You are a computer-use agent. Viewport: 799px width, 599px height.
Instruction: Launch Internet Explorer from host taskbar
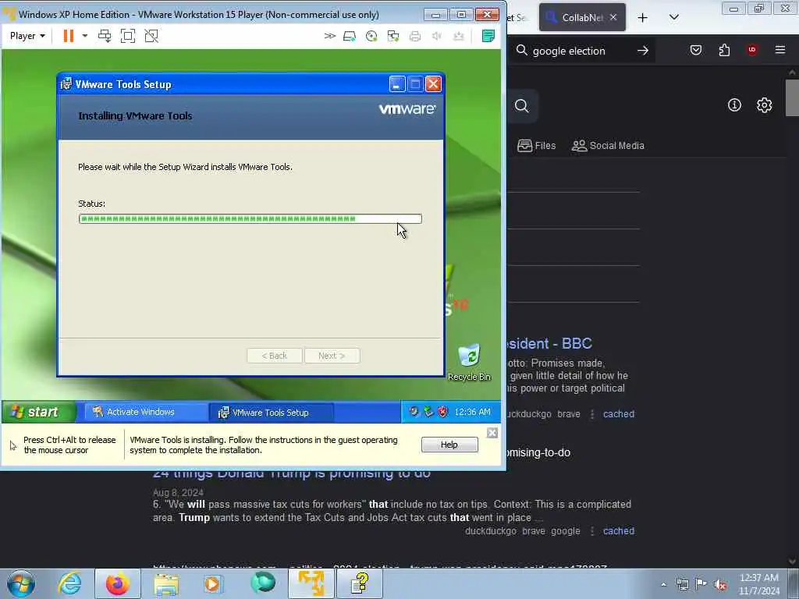pos(69,583)
